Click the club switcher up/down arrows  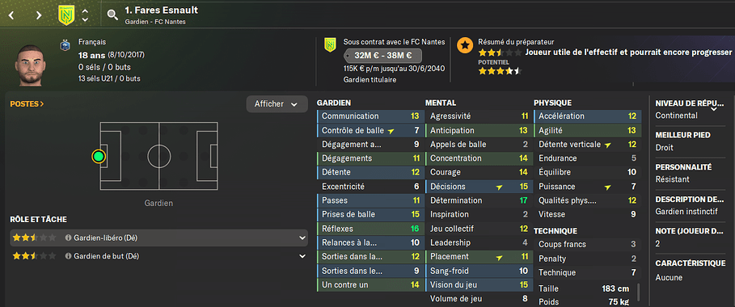[85, 15]
